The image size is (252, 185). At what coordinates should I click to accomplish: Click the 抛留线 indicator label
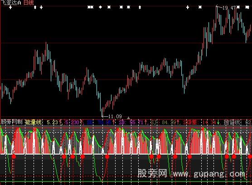pos(232,122)
